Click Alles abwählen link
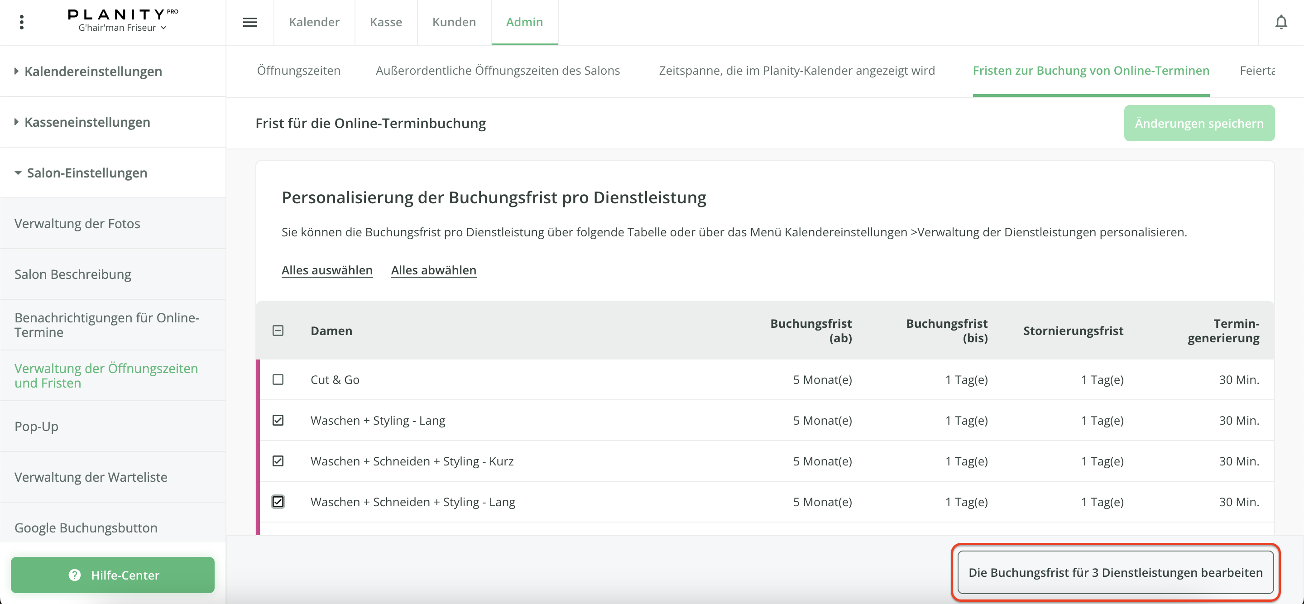 click(x=433, y=270)
